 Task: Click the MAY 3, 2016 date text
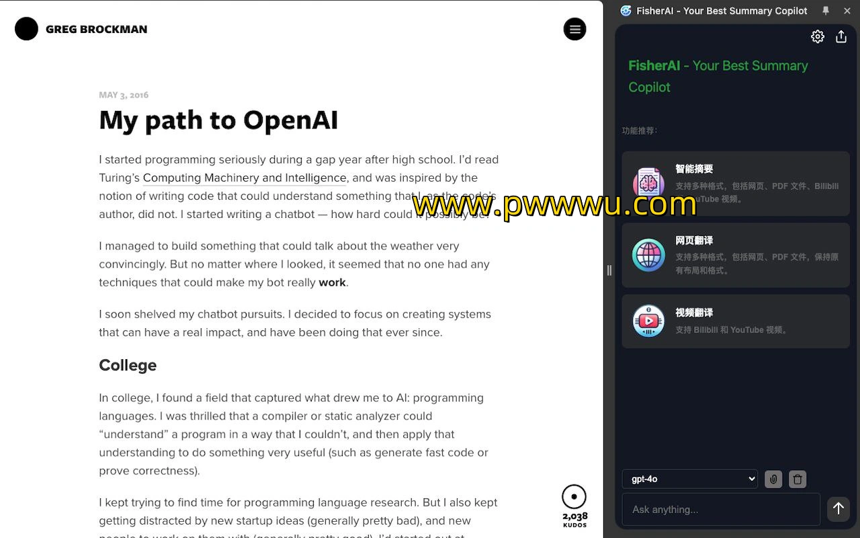[124, 95]
